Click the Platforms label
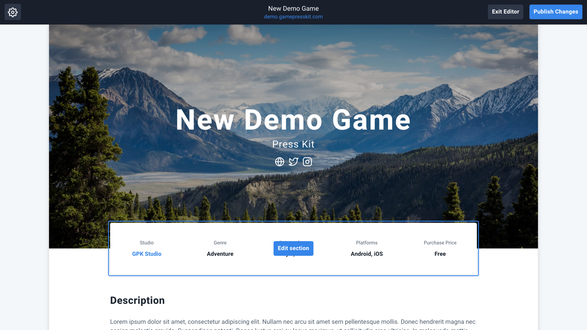Viewport: 587px width, 330px height. [367, 243]
